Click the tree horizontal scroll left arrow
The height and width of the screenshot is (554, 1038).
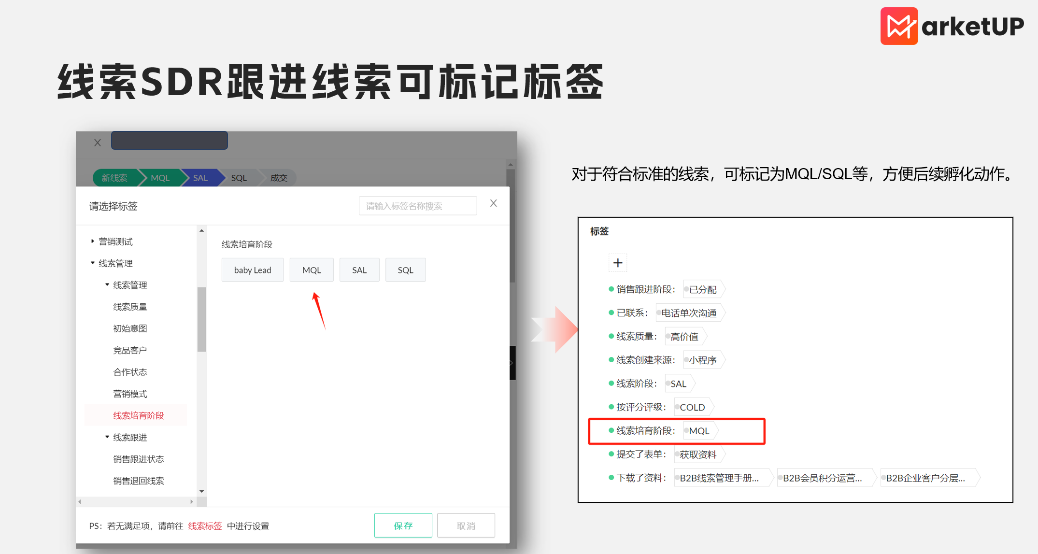pyautogui.click(x=80, y=501)
